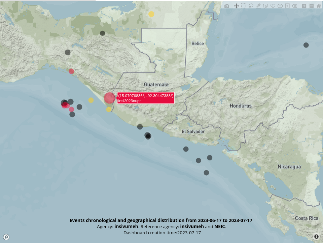Screen dimensions: 323x244
Task: Zoom out with the minus button
Action: point(311,6)
